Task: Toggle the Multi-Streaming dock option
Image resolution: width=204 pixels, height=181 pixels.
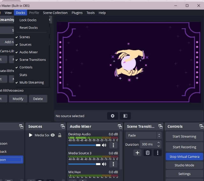Action: click(x=32, y=83)
